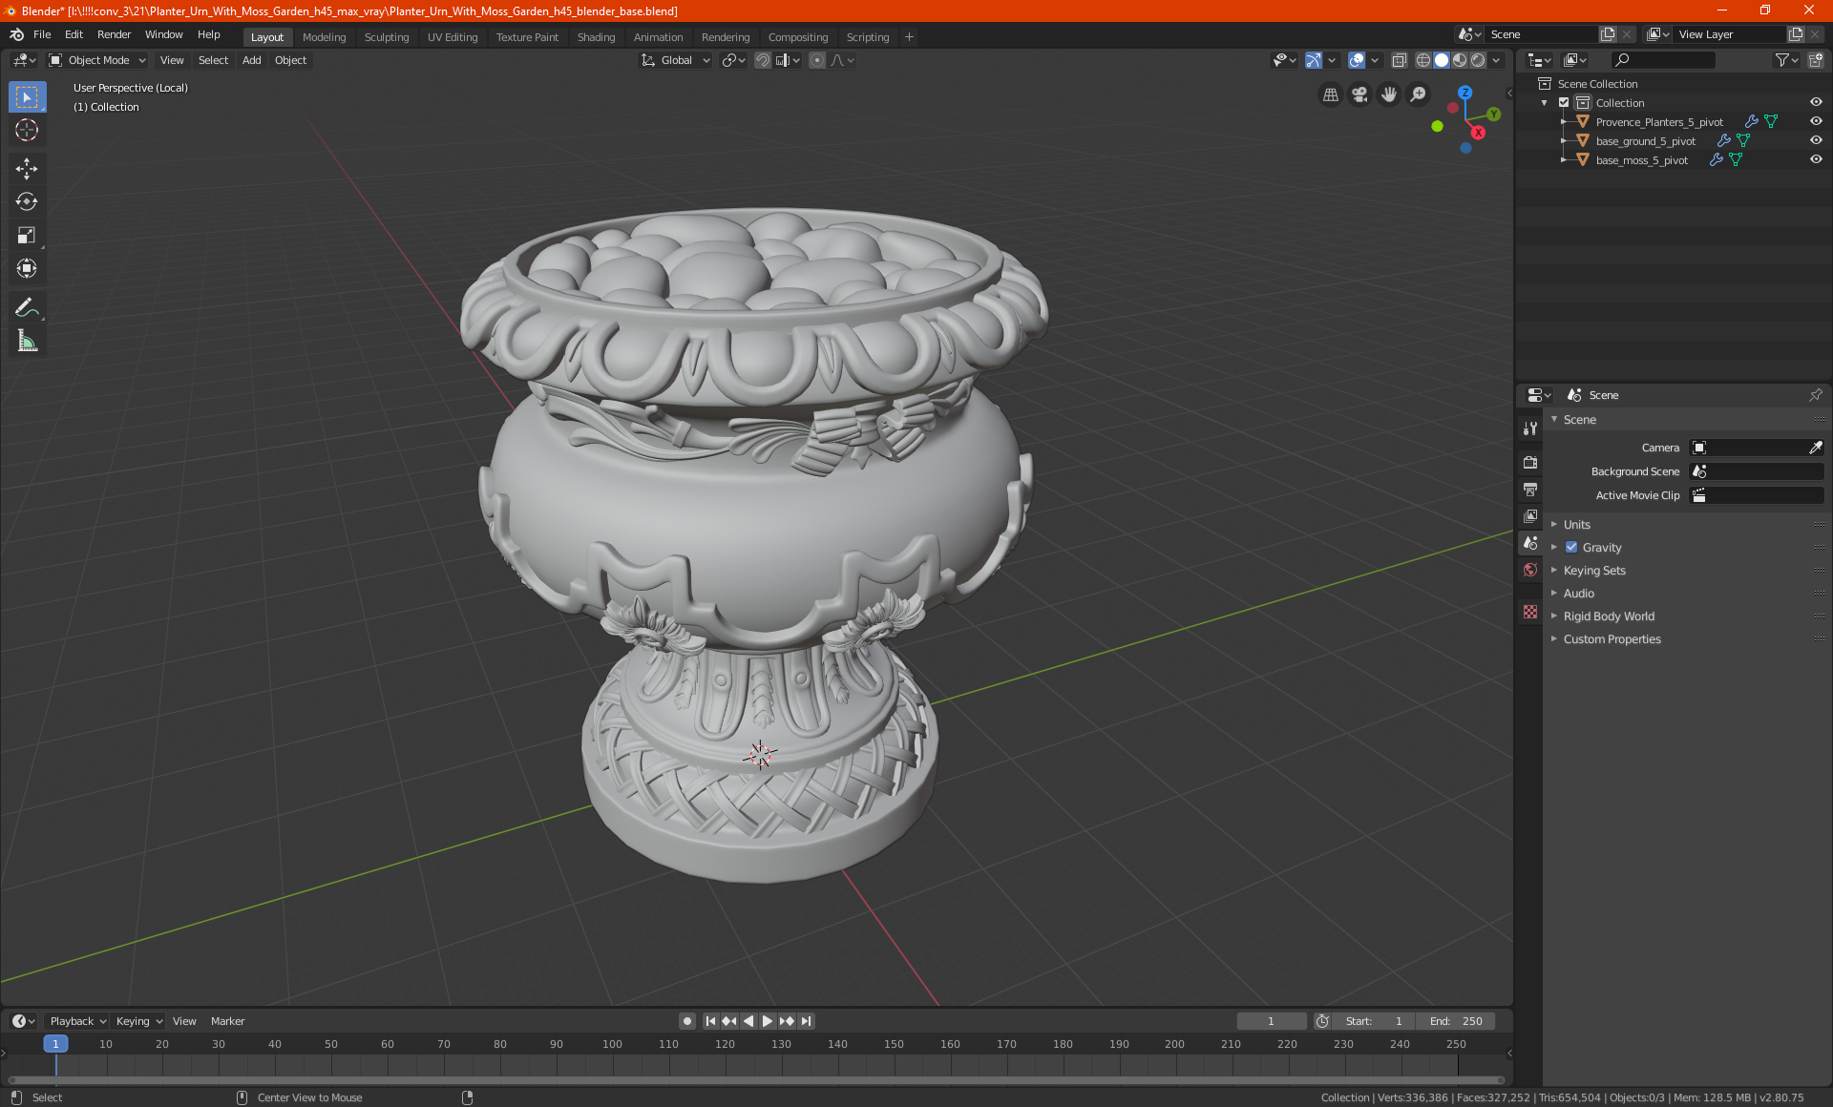The height and width of the screenshot is (1107, 1833).
Task: Select the Move tool in toolbar
Action: point(27,169)
